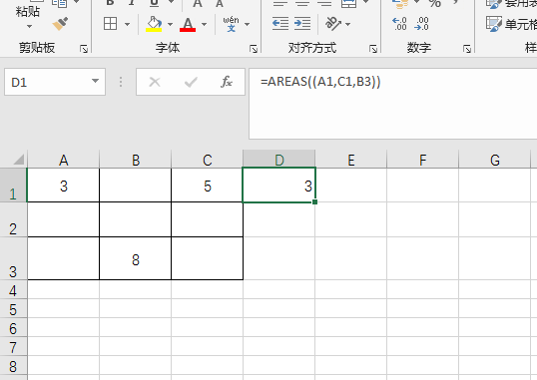Click the text Orientation icon
The image size is (537, 380).
pos(333,24)
